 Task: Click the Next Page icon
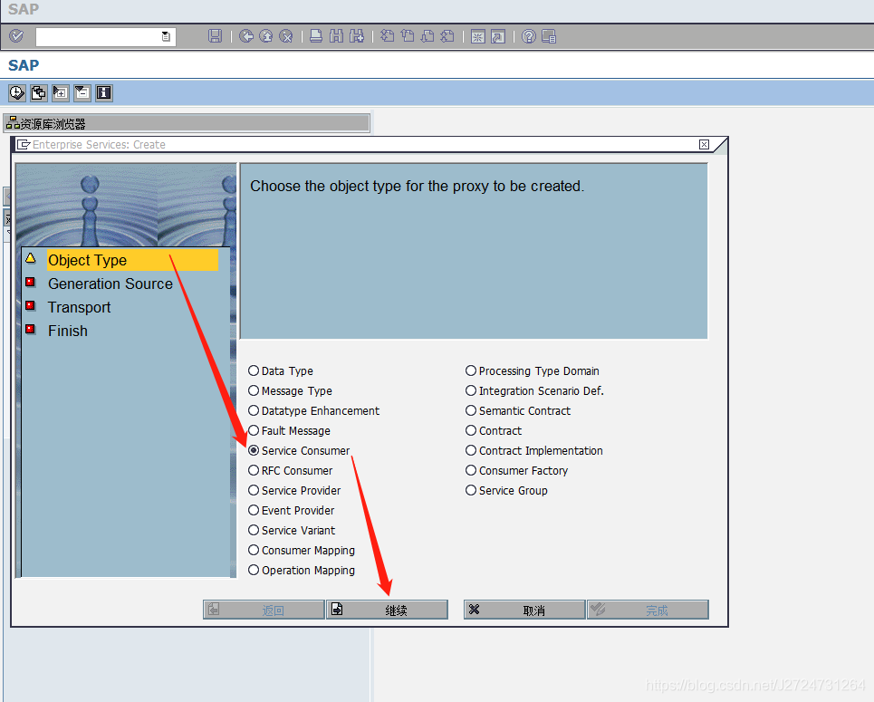[427, 36]
